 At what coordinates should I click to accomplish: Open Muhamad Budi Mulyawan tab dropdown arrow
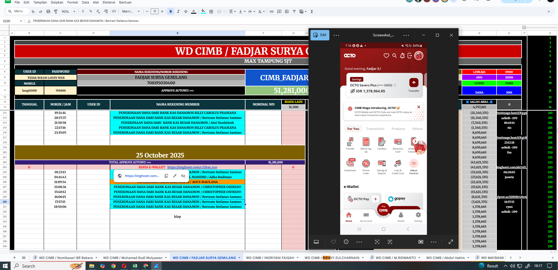click(x=166, y=258)
